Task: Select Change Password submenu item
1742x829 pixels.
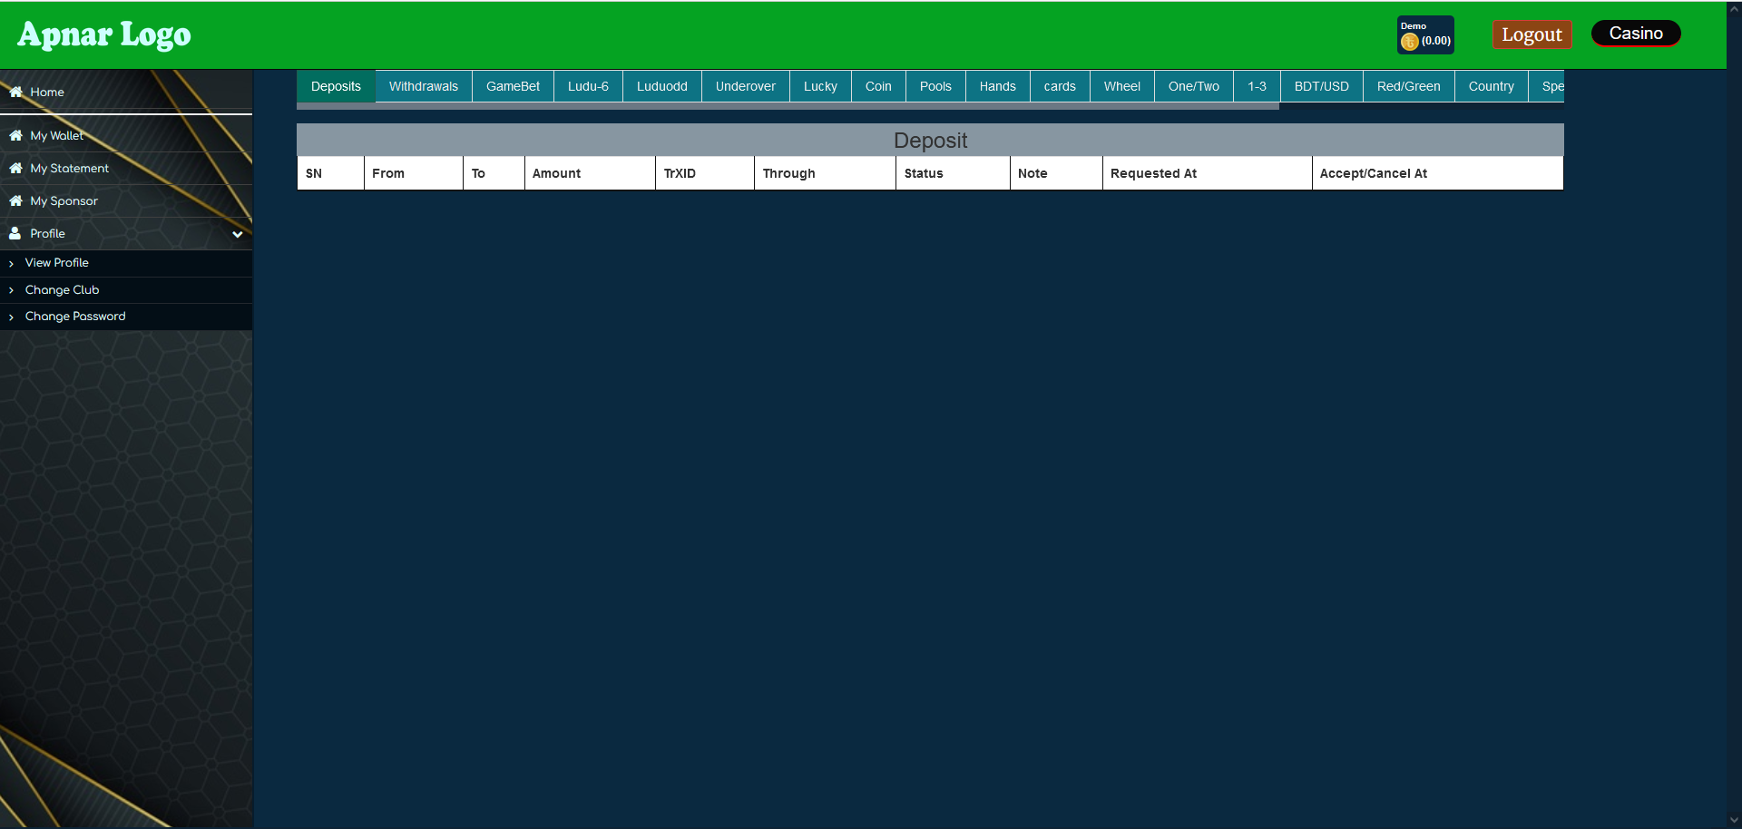Action: (x=75, y=317)
